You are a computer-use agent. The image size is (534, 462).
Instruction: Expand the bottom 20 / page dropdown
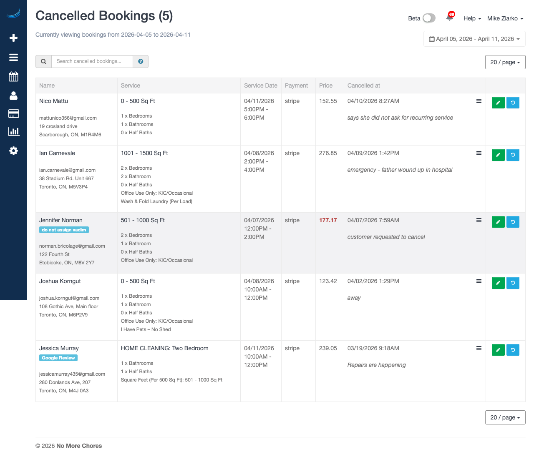tap(505, 417)
